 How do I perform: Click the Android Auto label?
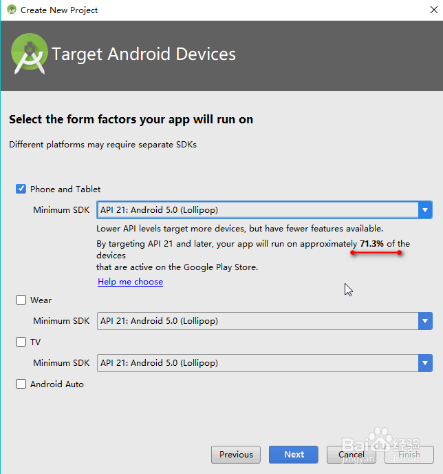click(57, 384)
